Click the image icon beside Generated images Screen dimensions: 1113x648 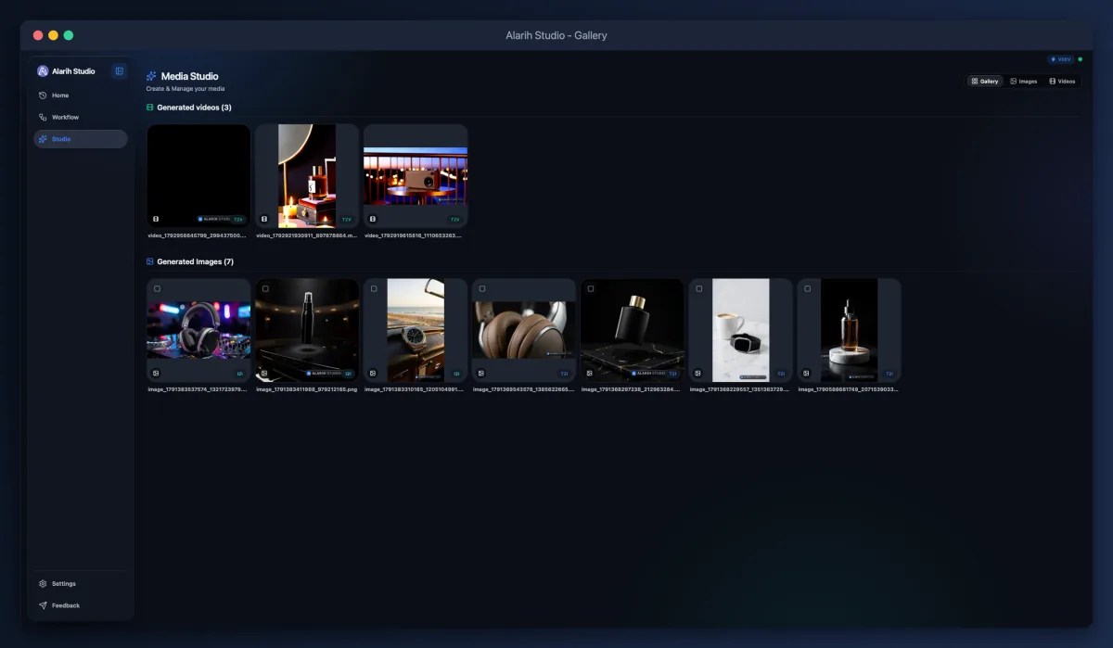[x=150, y=261]
